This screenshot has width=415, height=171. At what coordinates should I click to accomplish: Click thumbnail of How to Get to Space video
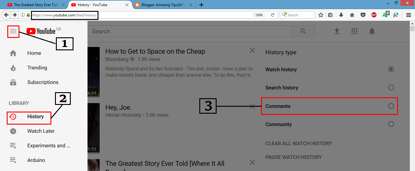click(x=94, y=72)
